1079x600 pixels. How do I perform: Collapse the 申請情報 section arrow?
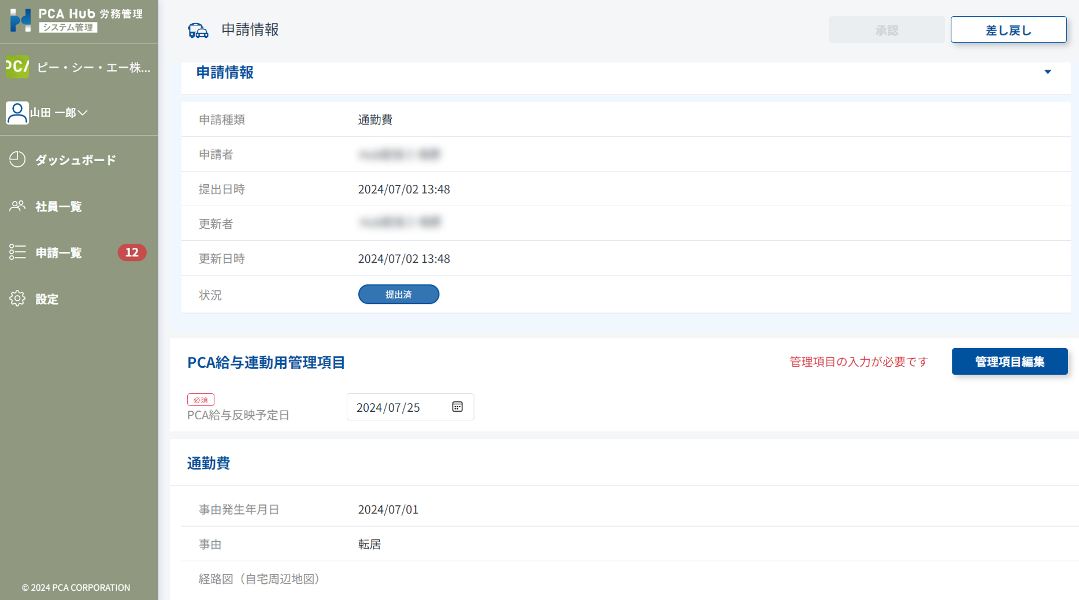1047,72
